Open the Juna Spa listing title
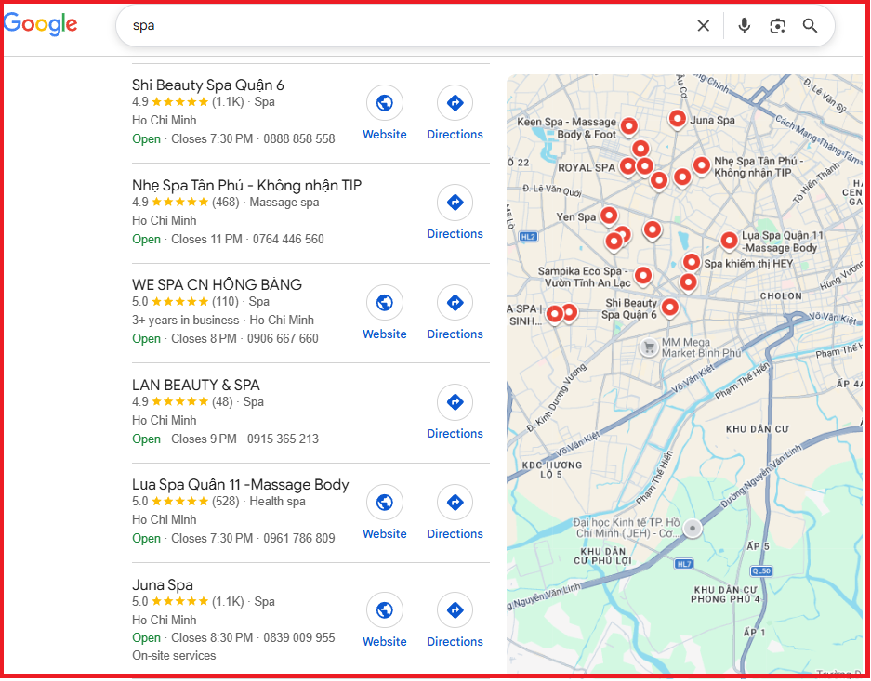 point(163,585)
